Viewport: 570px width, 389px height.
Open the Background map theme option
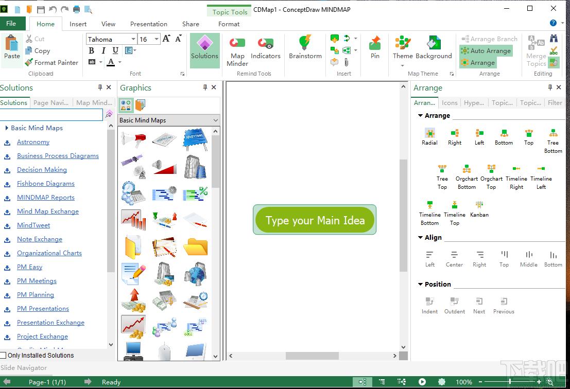pos(434,48)
